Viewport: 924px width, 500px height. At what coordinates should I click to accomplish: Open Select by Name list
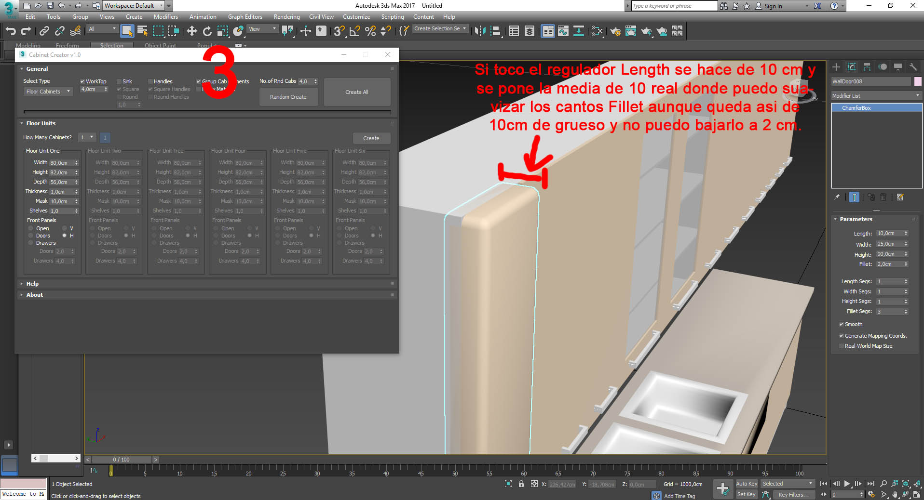coord(142,31)
